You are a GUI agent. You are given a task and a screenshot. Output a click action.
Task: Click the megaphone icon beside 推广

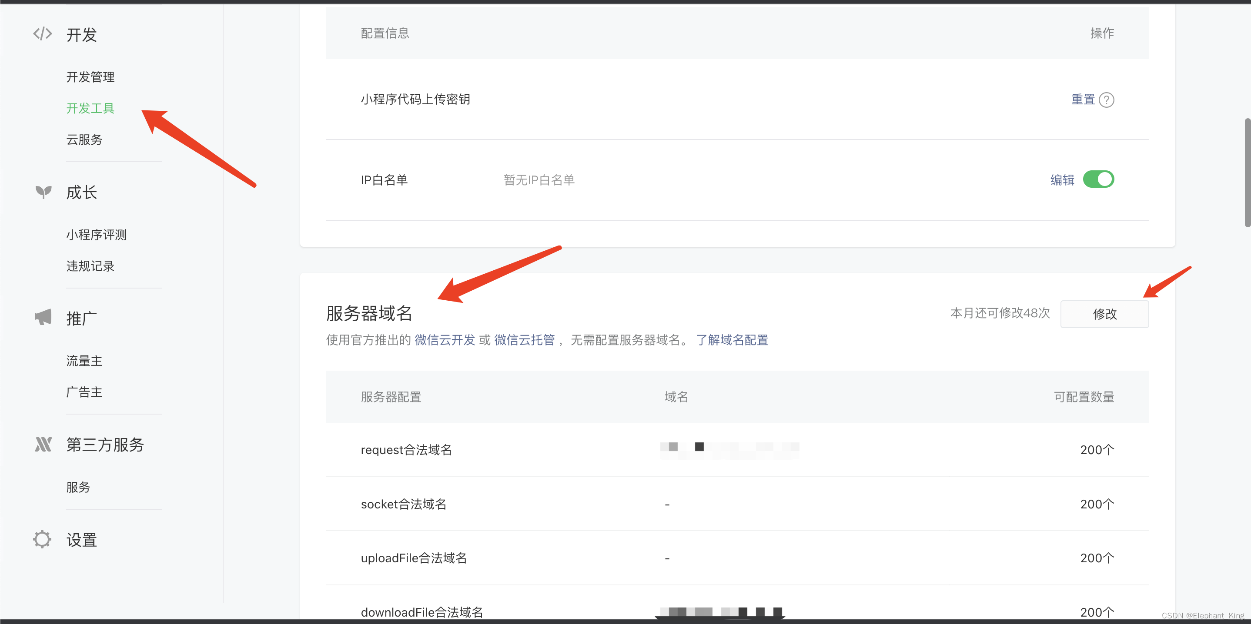click(x=43, y=317)
